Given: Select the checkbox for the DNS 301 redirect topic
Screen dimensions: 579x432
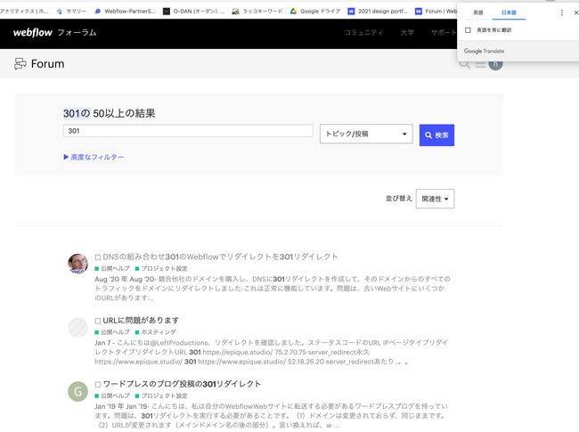Looking at the screenshot, I should [98, 257].
